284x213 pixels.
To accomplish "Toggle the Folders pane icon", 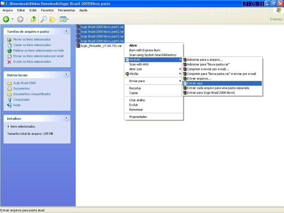I will pos(53,19).
